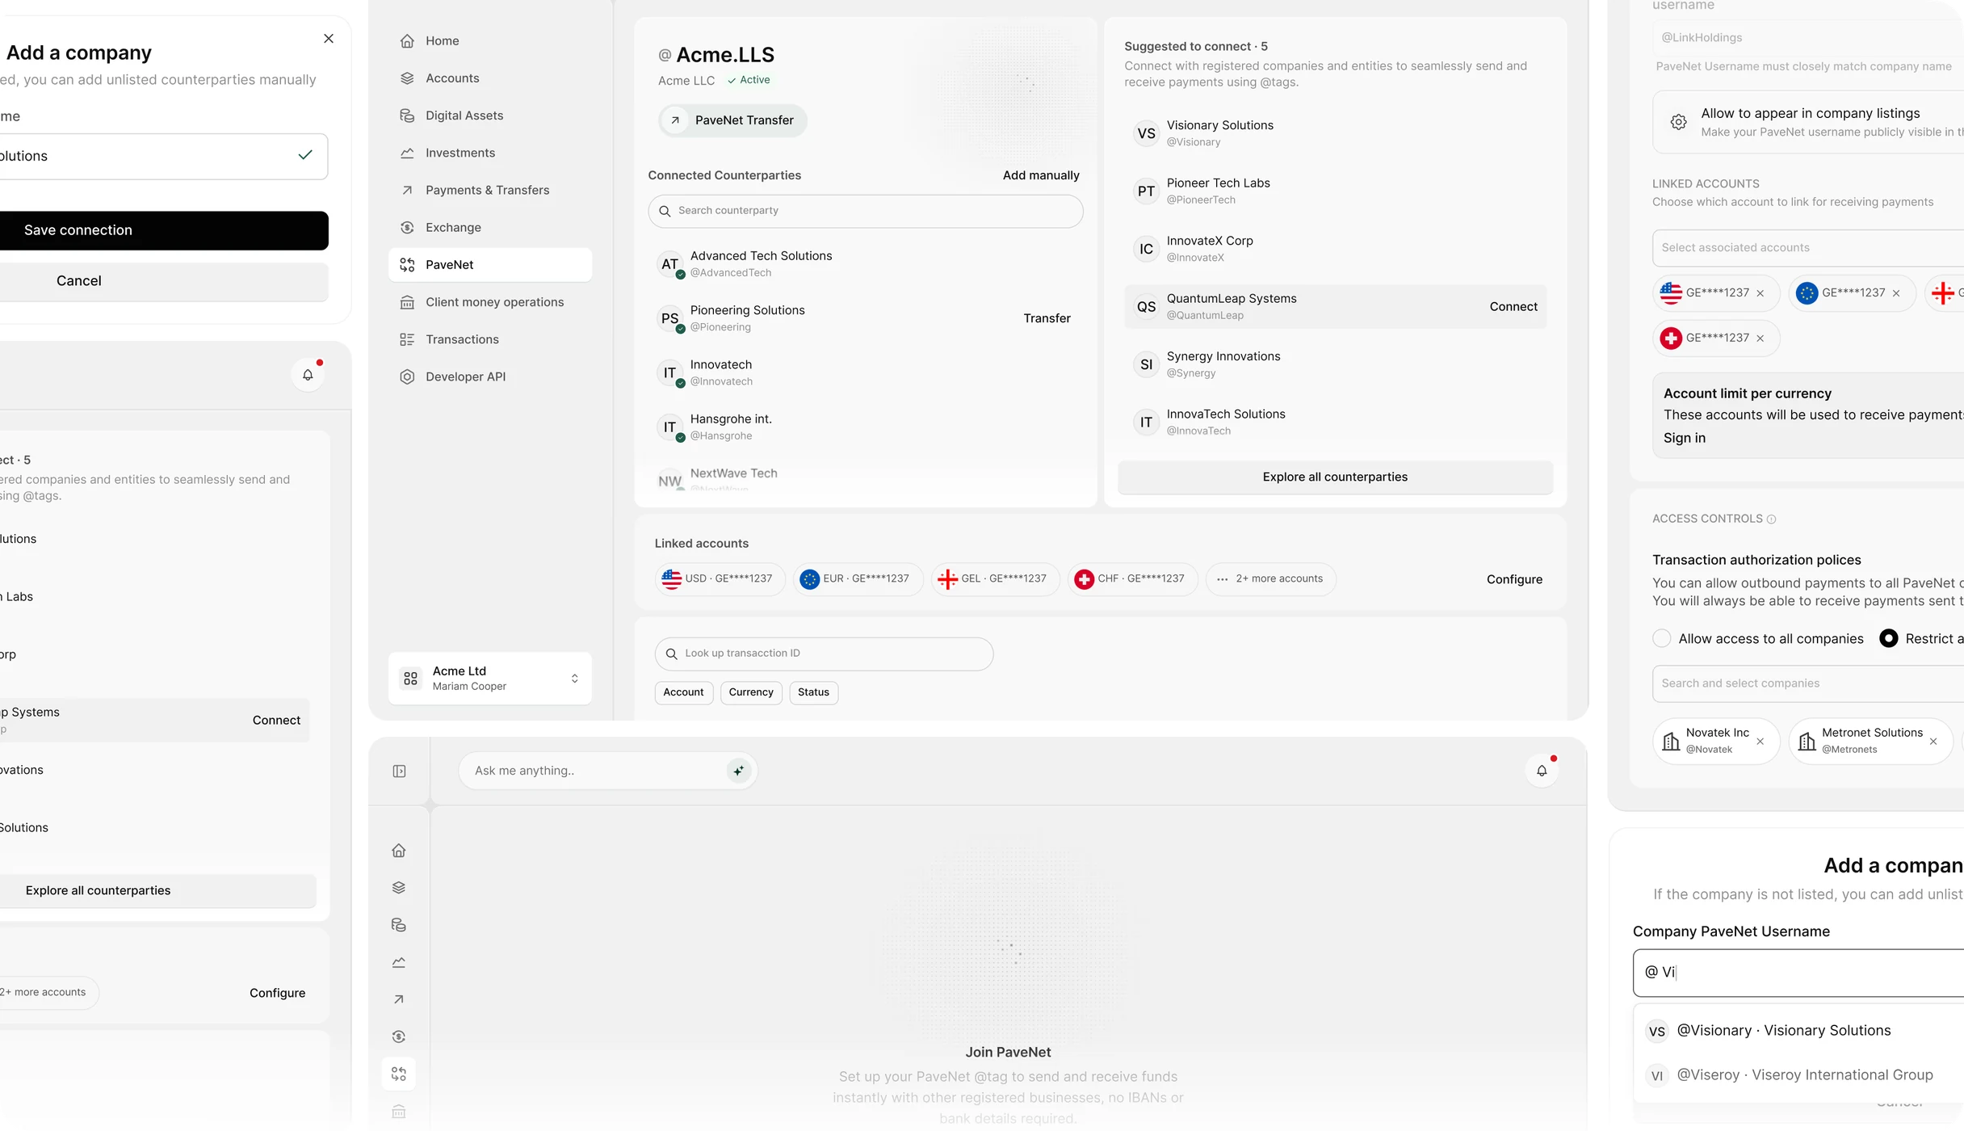Open the Account filter dropdown
Viewport: 1964px width, 1131px height.
click(683, 692)
